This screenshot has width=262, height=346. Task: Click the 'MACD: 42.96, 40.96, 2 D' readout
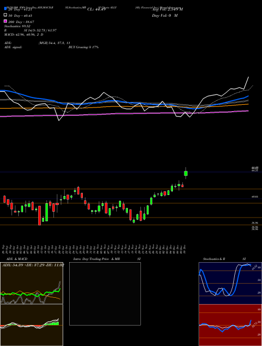tap(24, 35)
